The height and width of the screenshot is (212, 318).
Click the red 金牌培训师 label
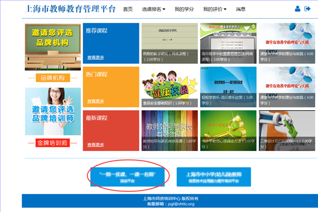tap(53, 143)
